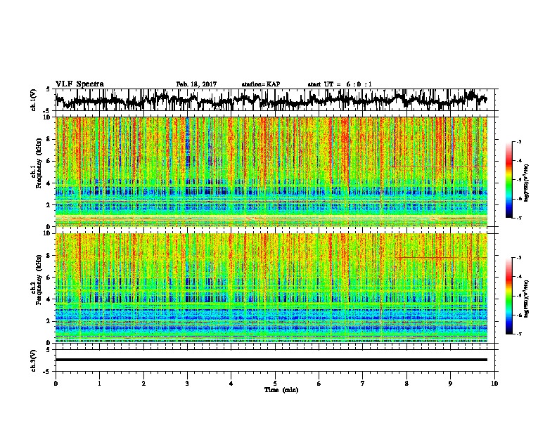
Task: Click tick label "9" on the Time axis
Action: pos(451,384)
